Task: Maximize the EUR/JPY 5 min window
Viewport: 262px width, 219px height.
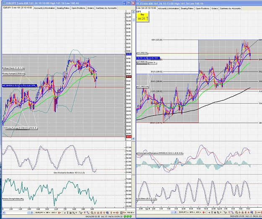Action: tap(129, 3)
